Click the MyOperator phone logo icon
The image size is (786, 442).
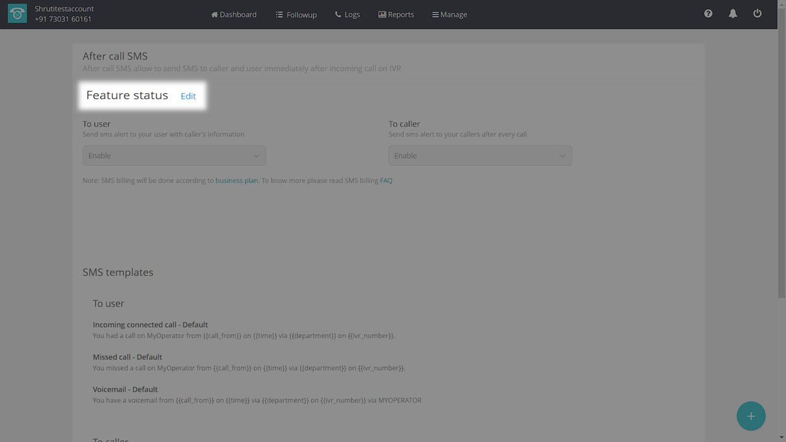pyautogui.click(x=17, y=14)
